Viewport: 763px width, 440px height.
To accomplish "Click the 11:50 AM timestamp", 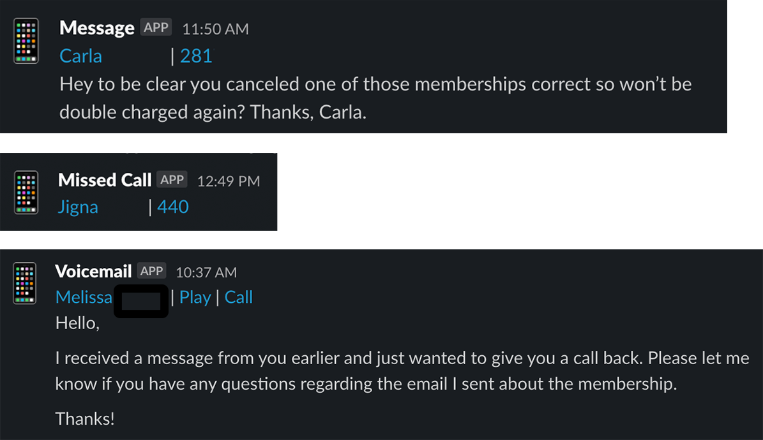I will [216, 29].
